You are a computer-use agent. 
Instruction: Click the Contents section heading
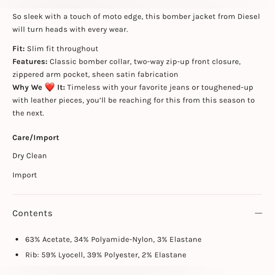(x=32, y=213)
